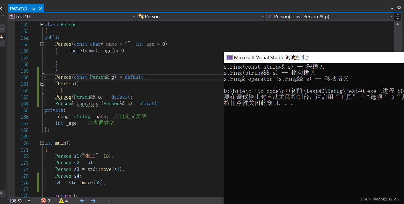Click the test40 project icon in navigation bar
Viewport: 404px width, 204px height.
[12, 17]
